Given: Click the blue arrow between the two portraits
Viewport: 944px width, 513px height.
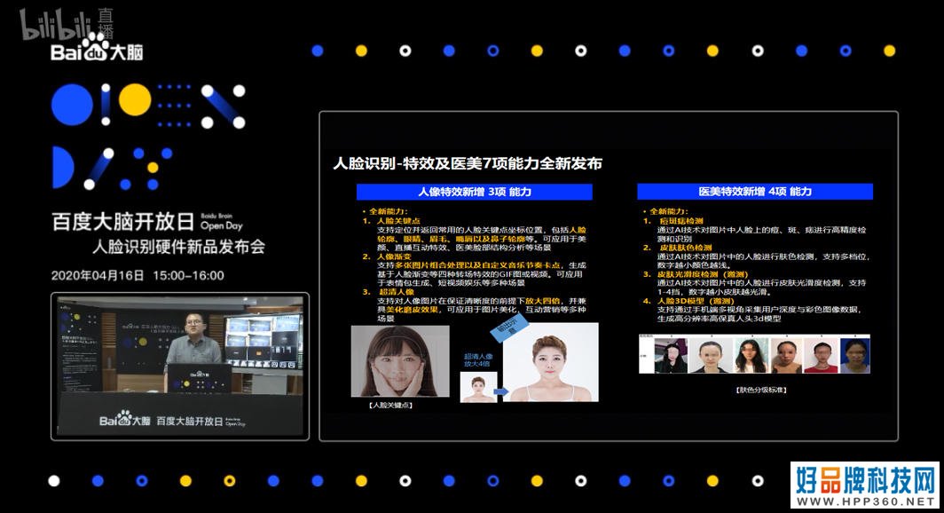Looking at the screenshot, I should coord(501,391).
